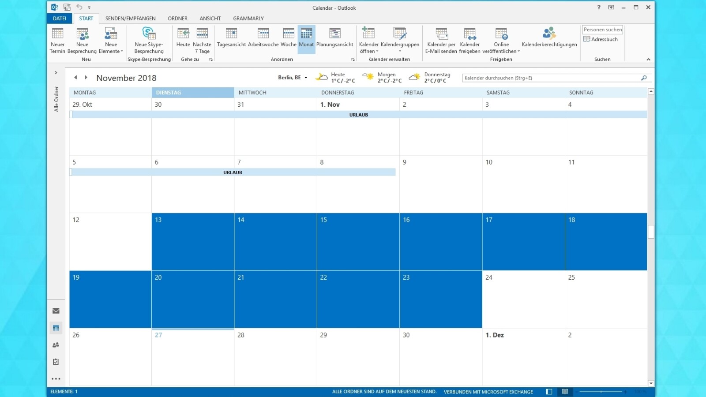Select the 1. Dez day cell

523,357
